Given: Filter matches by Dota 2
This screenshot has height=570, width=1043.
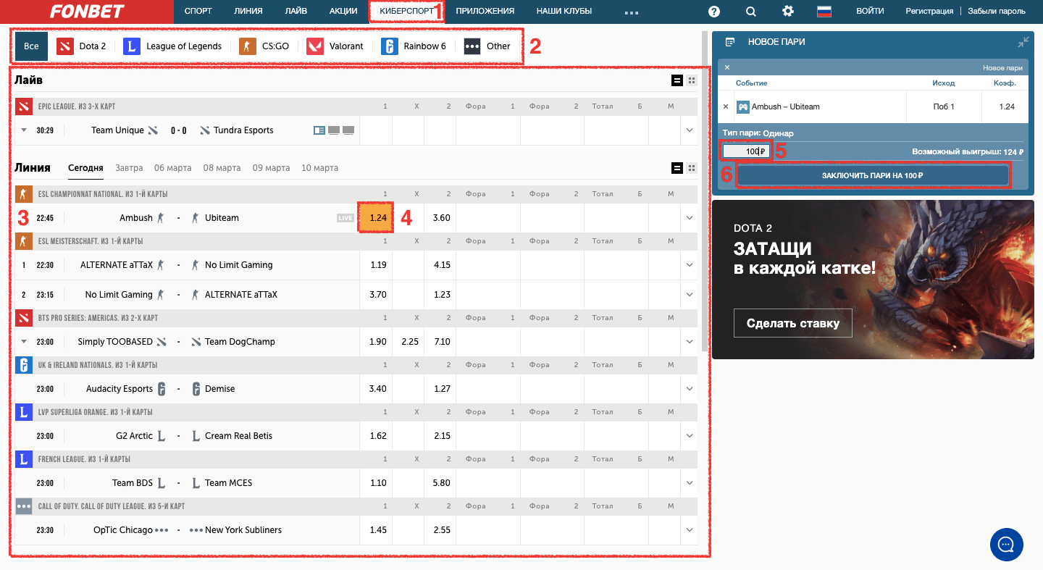Looking at the screenshot, I should point(82,46).
